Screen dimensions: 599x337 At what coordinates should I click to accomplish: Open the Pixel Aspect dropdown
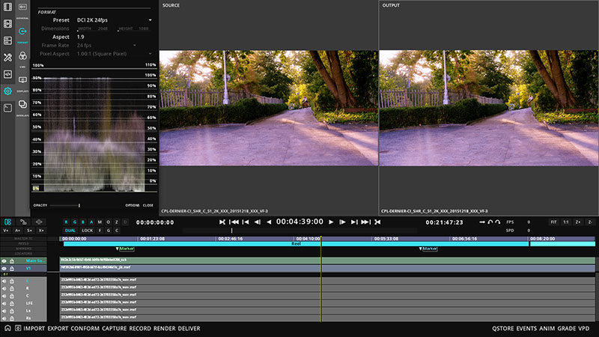pyautogui.click(x=114, y=54)
